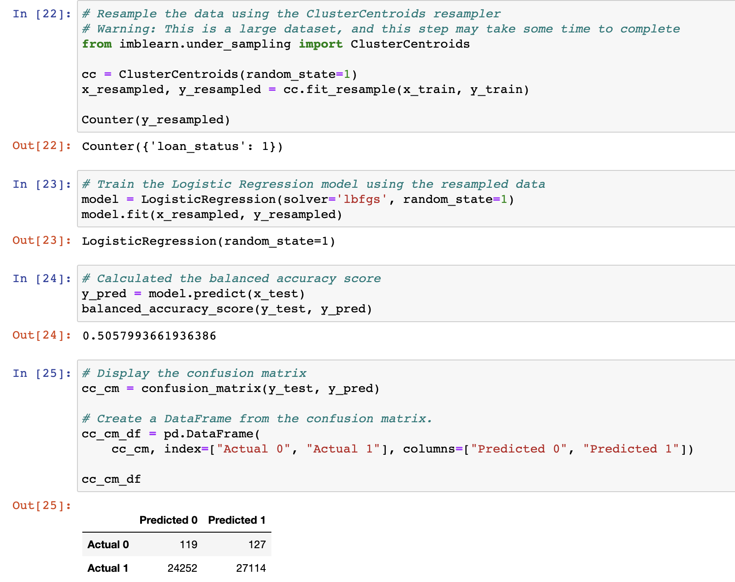Click the Counter(y_resampled) code line
This screenshot has width=735, height=582.
(156, 120)
